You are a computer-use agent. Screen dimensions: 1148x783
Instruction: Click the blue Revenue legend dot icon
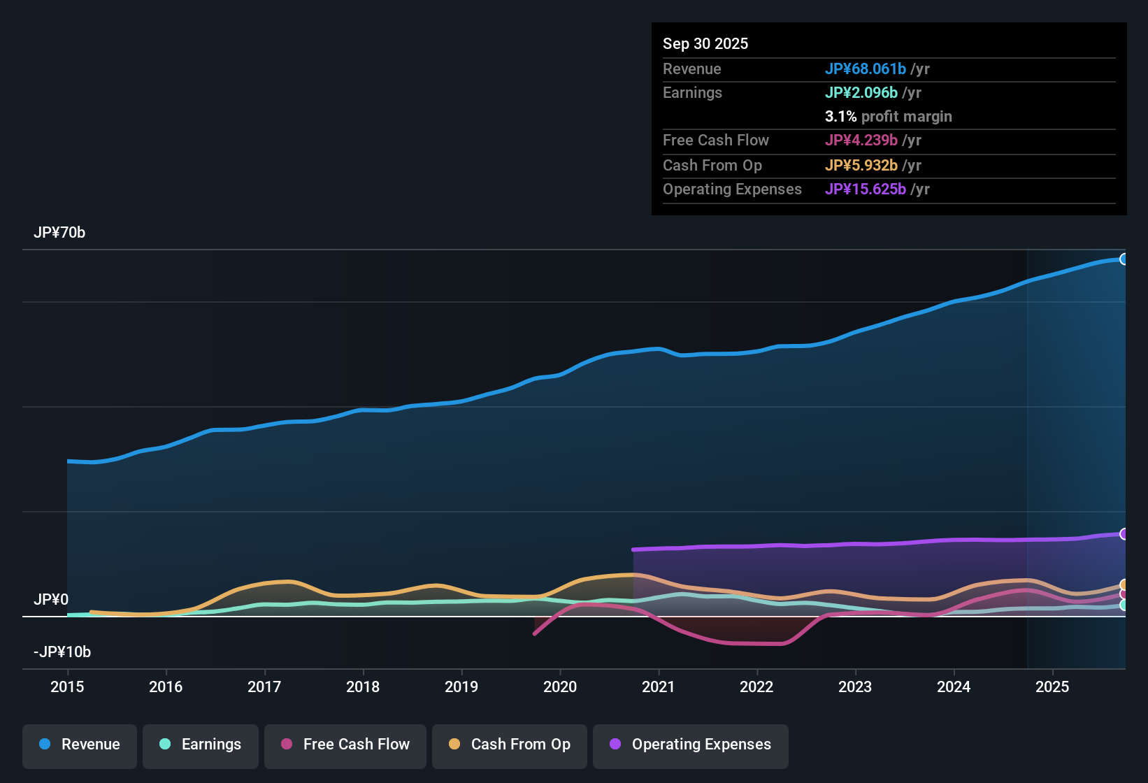click(45, 745)
